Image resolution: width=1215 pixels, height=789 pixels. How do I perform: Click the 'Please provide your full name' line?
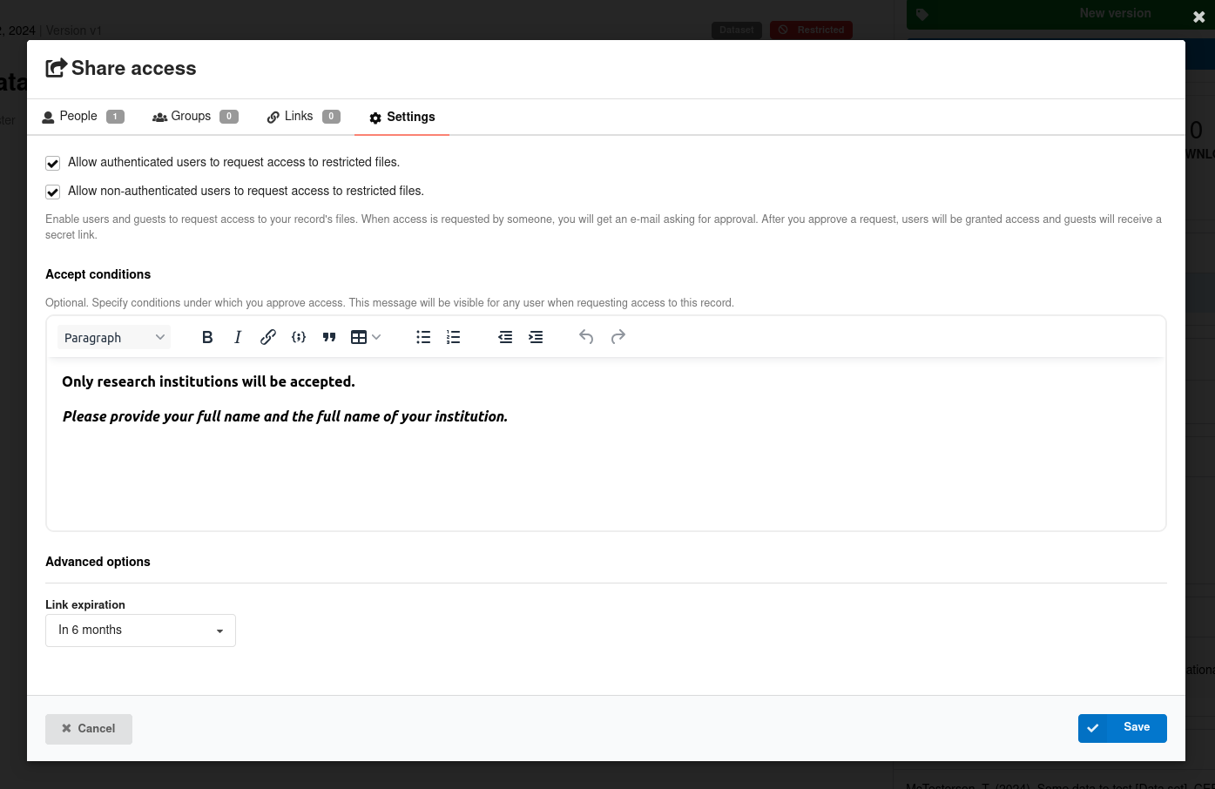[x=285, y=416]
